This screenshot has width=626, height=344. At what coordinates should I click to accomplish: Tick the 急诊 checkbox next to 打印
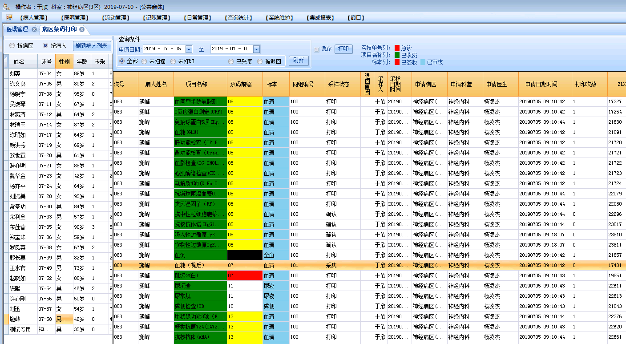316,49
